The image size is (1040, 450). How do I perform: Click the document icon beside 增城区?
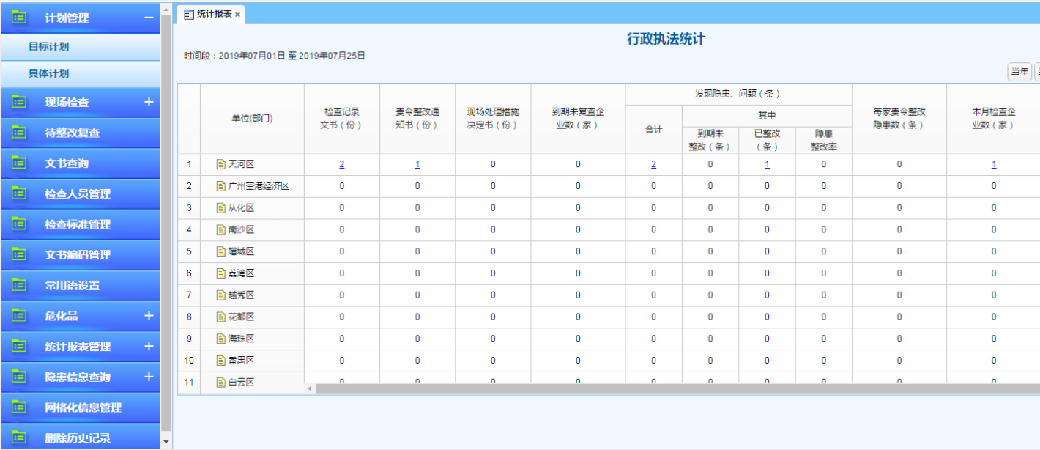[221, 251]
